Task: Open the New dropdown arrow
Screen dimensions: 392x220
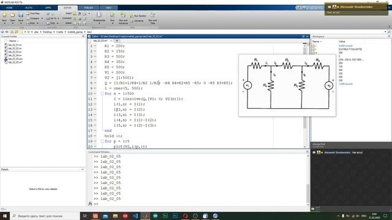Action: tap(4, 23)
